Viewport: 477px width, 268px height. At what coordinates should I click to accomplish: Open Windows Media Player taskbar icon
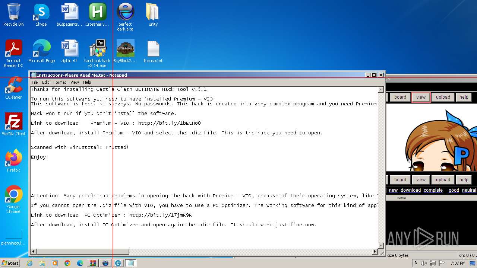(x=55, y=263)
